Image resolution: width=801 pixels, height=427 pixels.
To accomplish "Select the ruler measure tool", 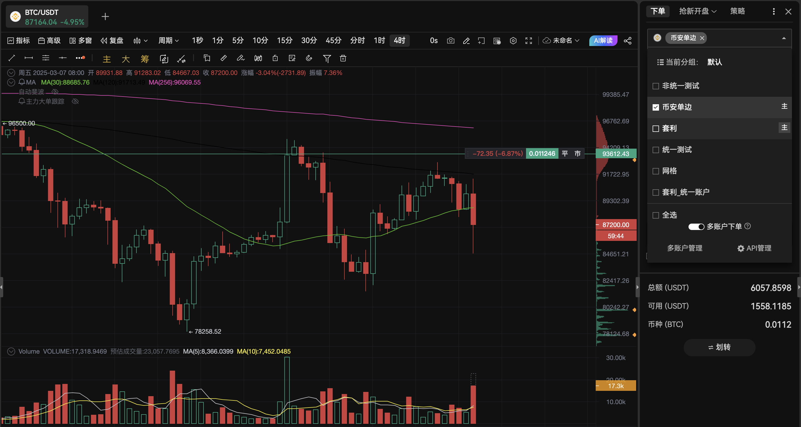I will [223, 58].
